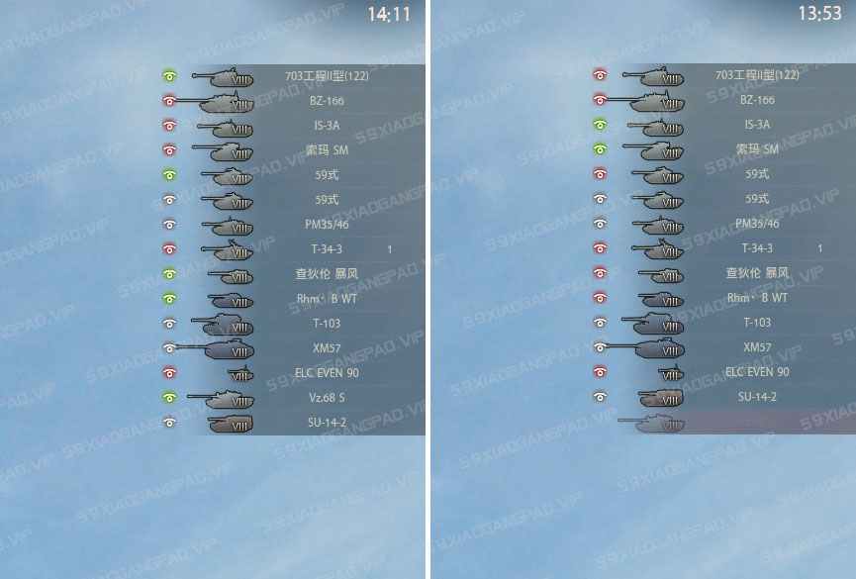
Task: Toggle the red eye next to 索玛 SM
Action: pyautogui.click(x=169, y=149)
